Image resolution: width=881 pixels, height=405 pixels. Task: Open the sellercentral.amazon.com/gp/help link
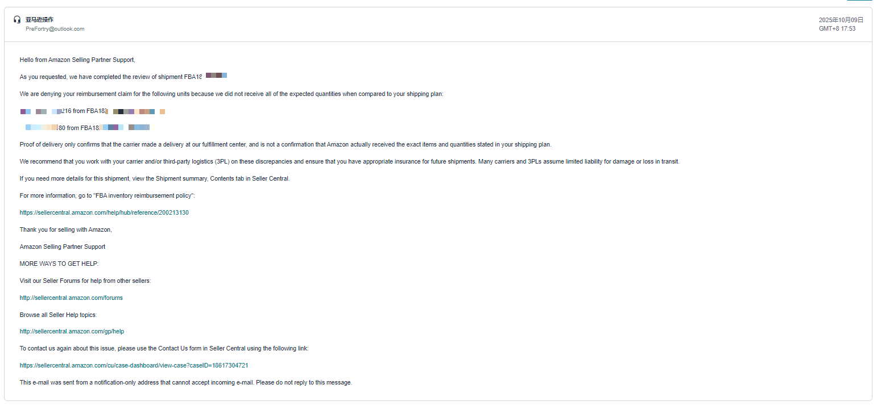point(72,331)
